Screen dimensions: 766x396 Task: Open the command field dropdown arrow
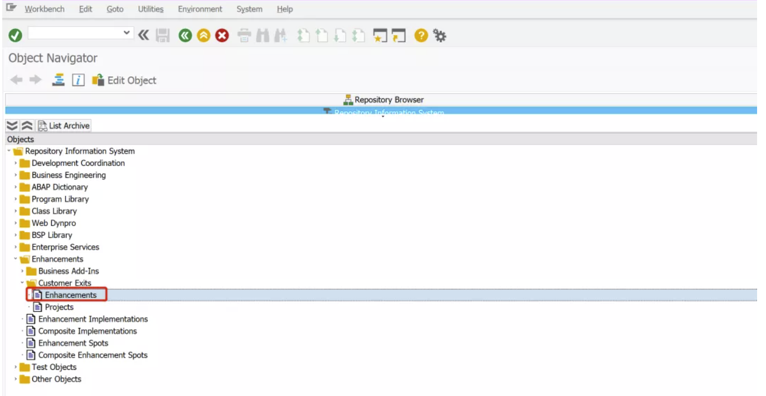[128, 33]
